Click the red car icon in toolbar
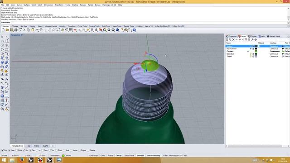This screenshot has height=163, width=290. tap(75, 30)
